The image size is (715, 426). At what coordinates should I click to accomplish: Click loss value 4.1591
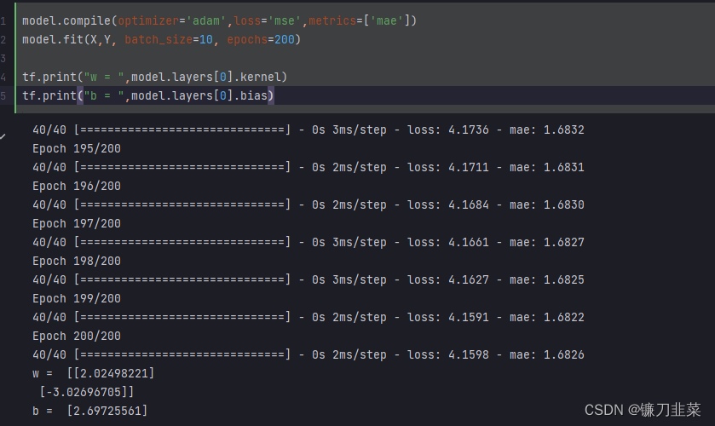pos(469,317)
